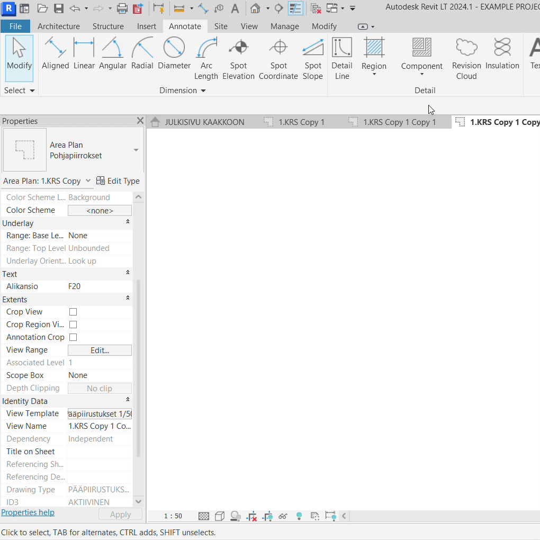Select the Aligned dimension tool
540x540 pixels.
tap(55, 54)
